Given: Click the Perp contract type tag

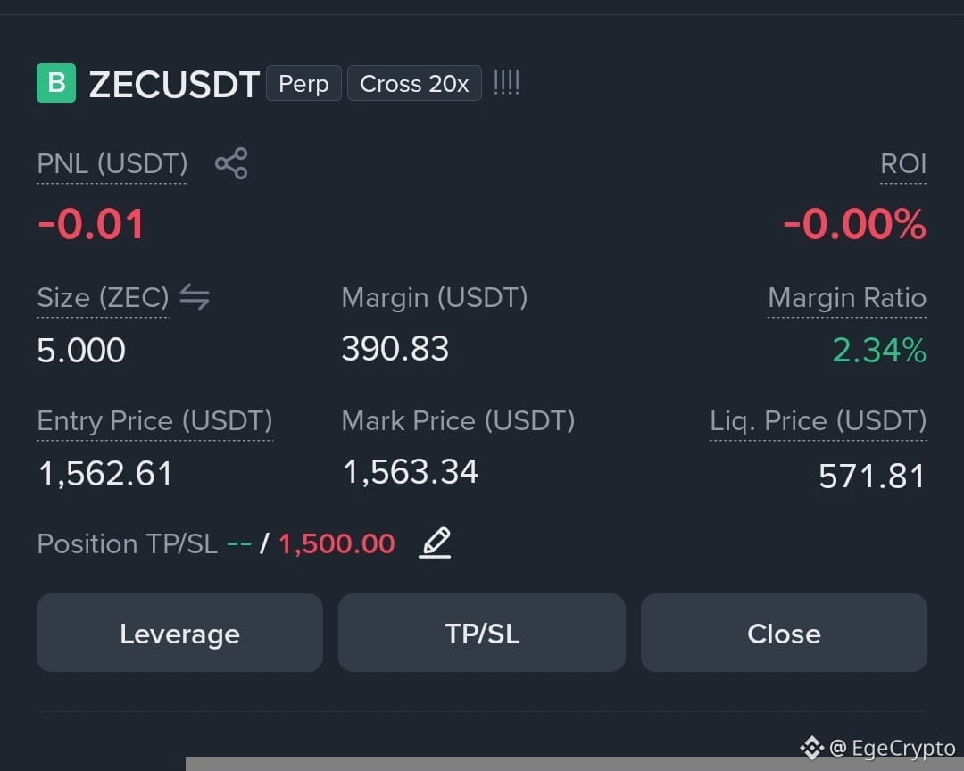Looking at the screenshot, I should (303, 83).
